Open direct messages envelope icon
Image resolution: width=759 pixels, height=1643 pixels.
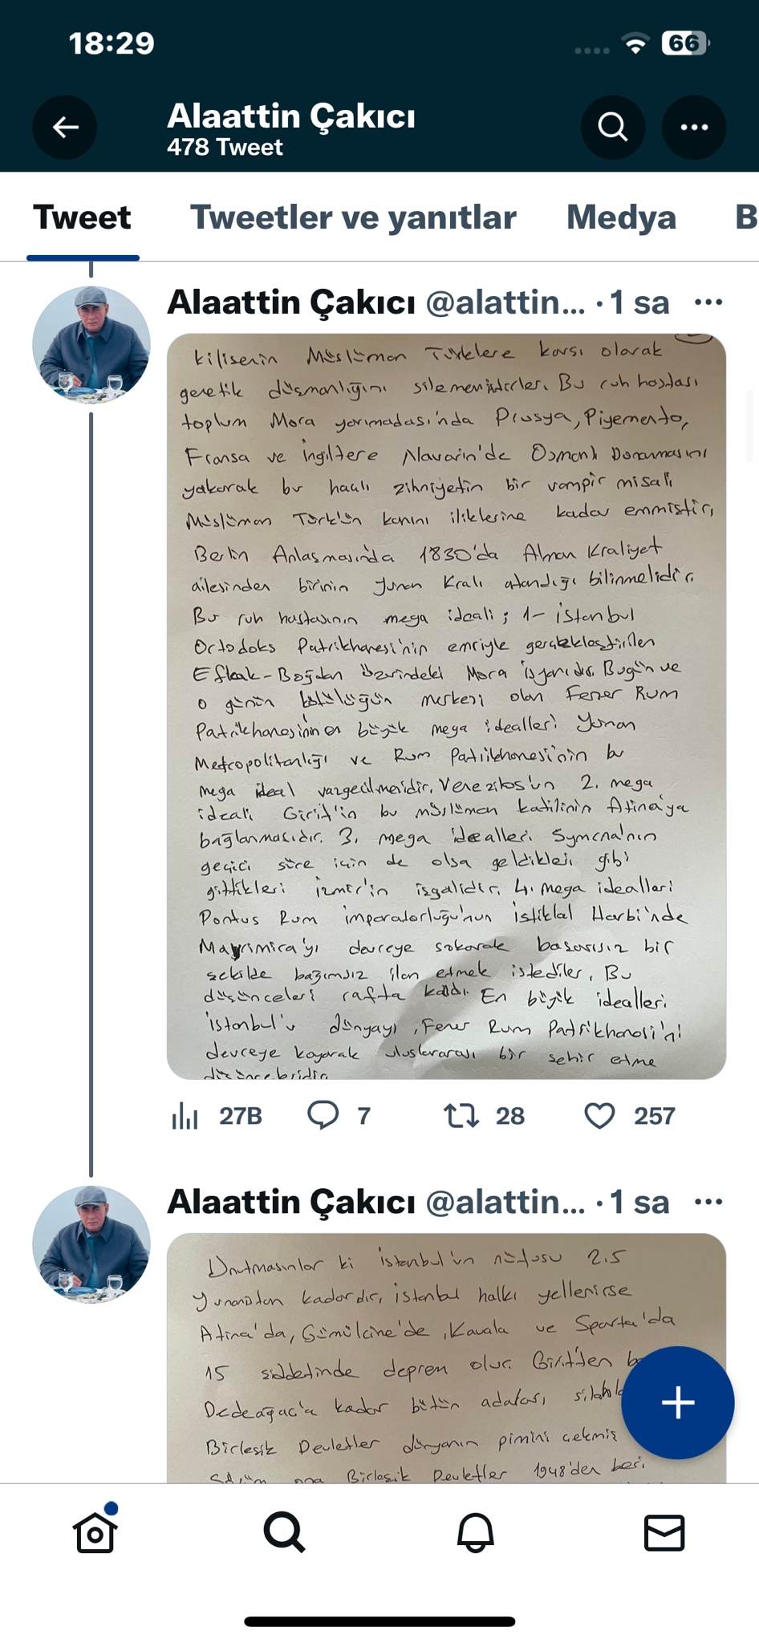(664, 1533)
